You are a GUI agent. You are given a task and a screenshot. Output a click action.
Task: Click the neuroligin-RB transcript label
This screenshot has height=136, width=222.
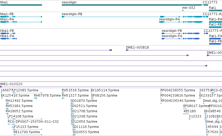72,14
